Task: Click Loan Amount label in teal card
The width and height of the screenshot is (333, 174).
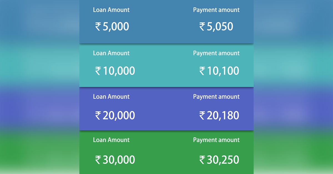Action: point(111,53)
